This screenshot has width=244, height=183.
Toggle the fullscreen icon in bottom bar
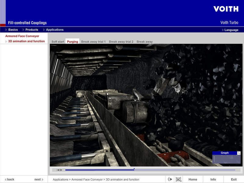[x=178, y=179]
